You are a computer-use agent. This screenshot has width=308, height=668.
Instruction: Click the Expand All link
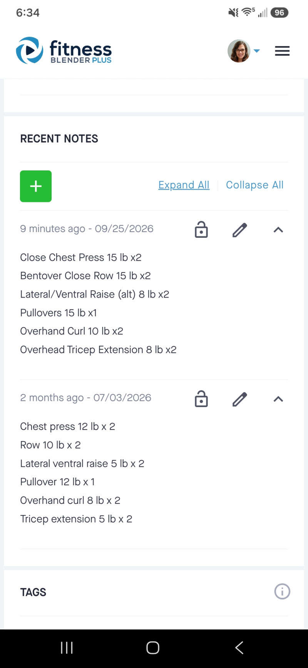point(184,185)
